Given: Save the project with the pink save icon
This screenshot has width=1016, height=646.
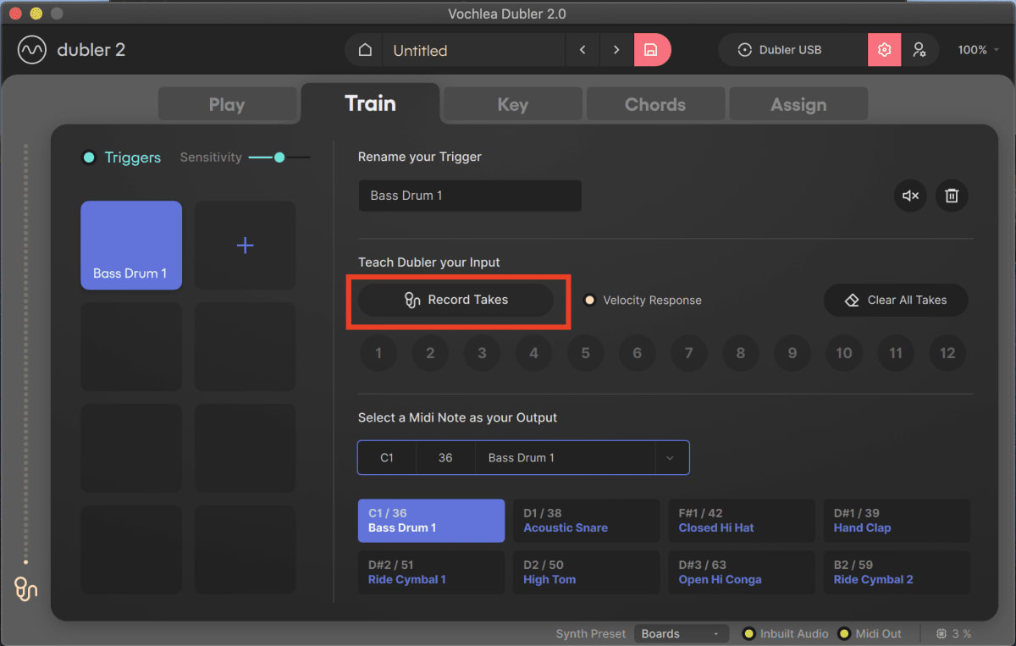Looking at the screenshot, I should click(x=652, y=50).
